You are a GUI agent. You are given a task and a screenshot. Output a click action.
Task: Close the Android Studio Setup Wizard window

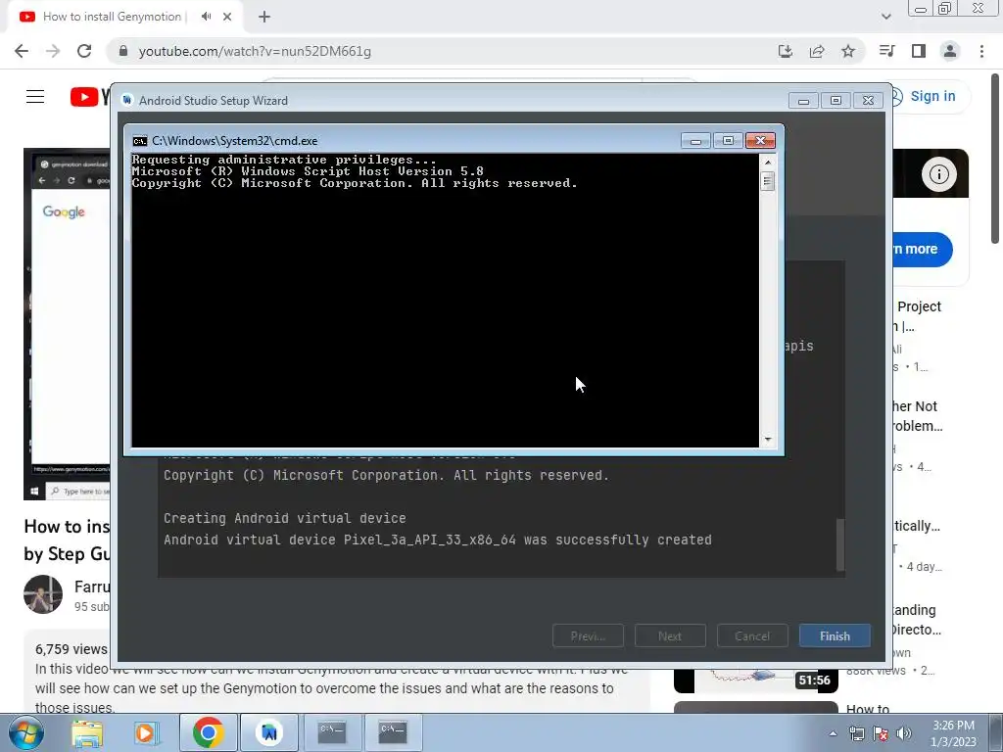[868, 101]
